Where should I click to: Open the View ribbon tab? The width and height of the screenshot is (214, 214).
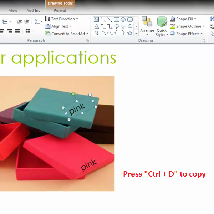[13, 11]
